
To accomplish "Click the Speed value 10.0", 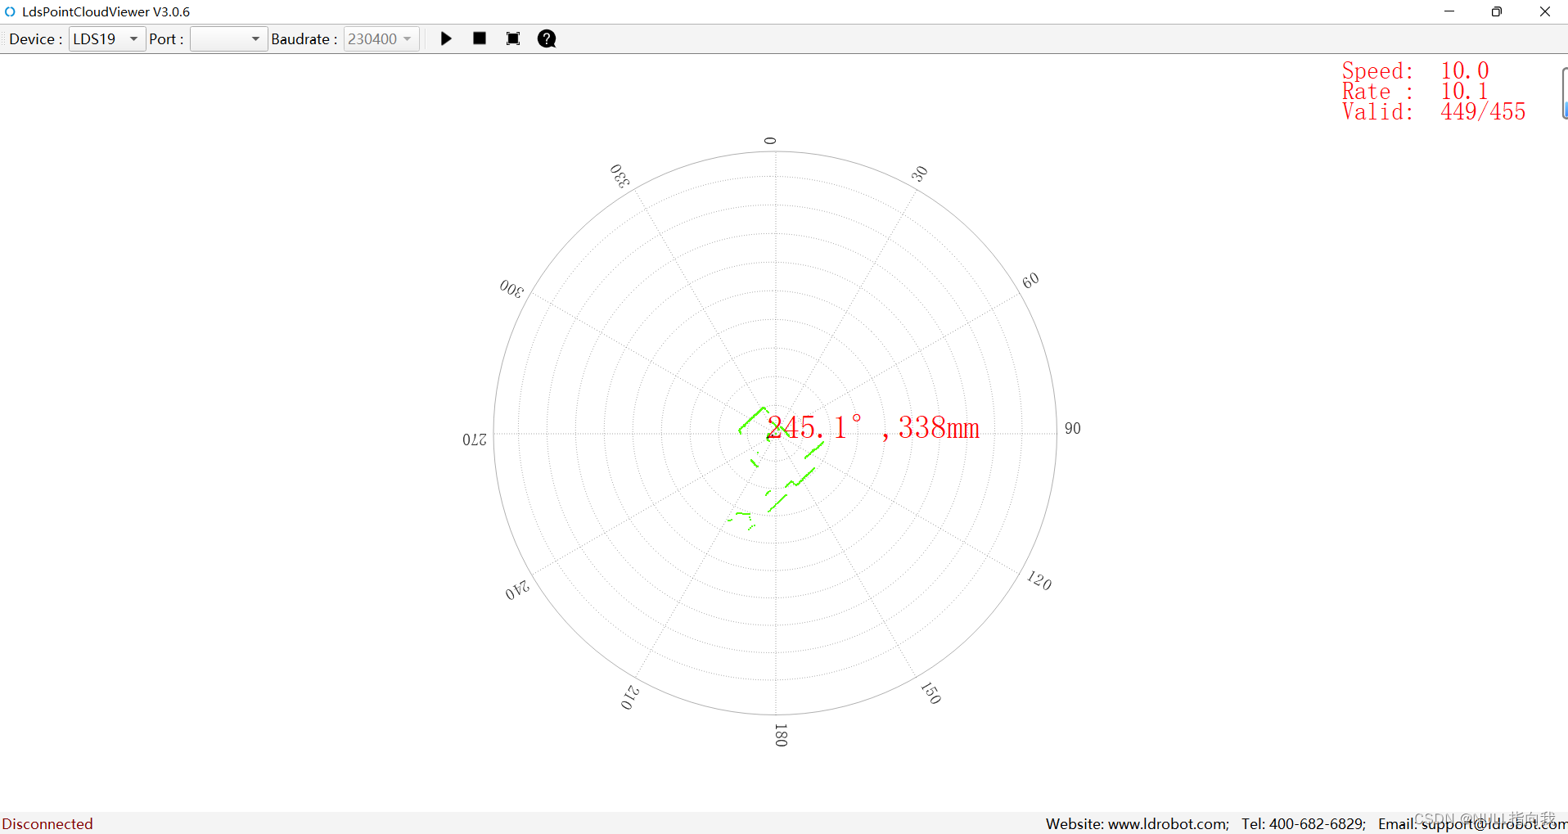I will point(1464,70).
